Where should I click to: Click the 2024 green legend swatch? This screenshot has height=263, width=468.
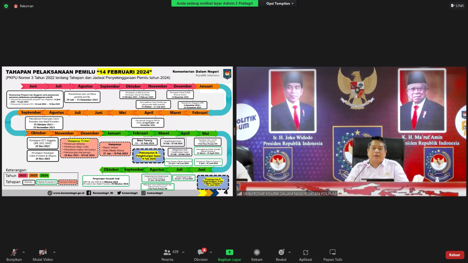tap(44, 176)
